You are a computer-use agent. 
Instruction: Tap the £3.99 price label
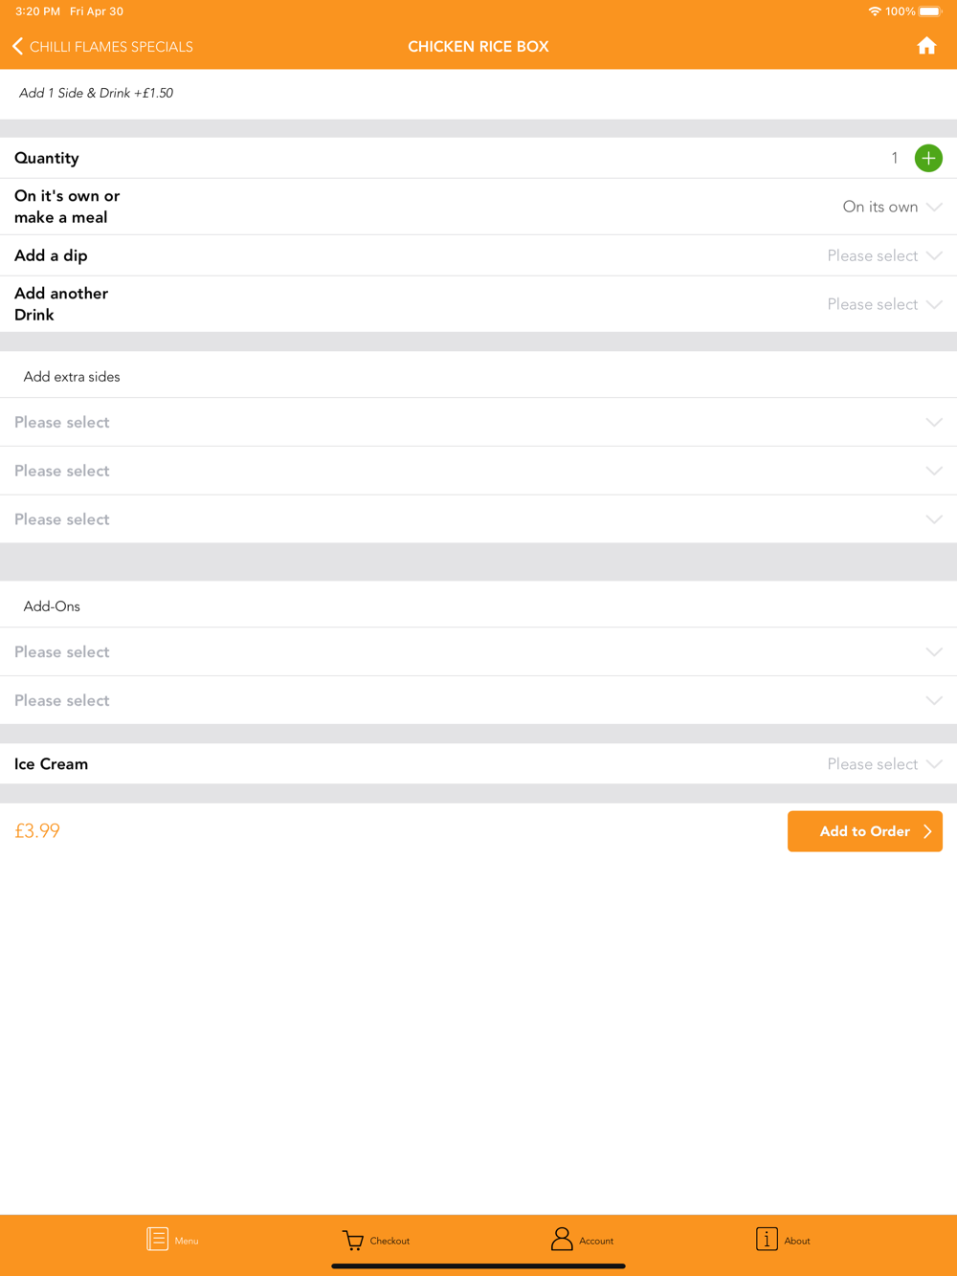point(37,831)
